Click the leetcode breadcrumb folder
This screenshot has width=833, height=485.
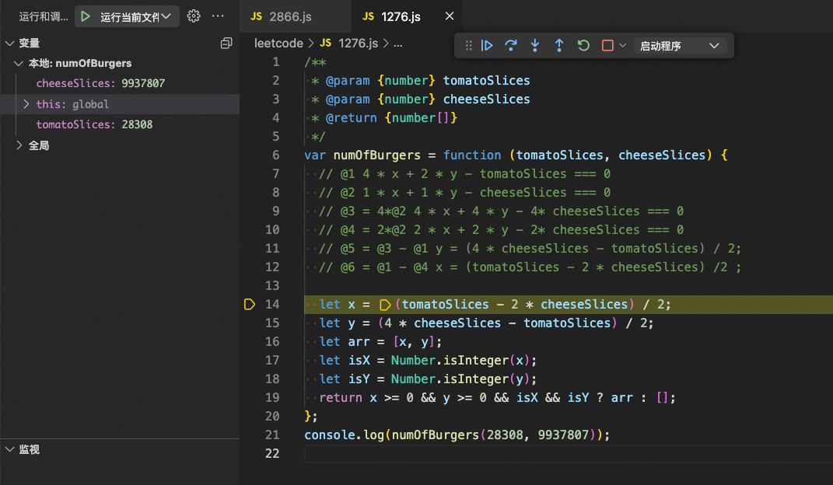278,44
